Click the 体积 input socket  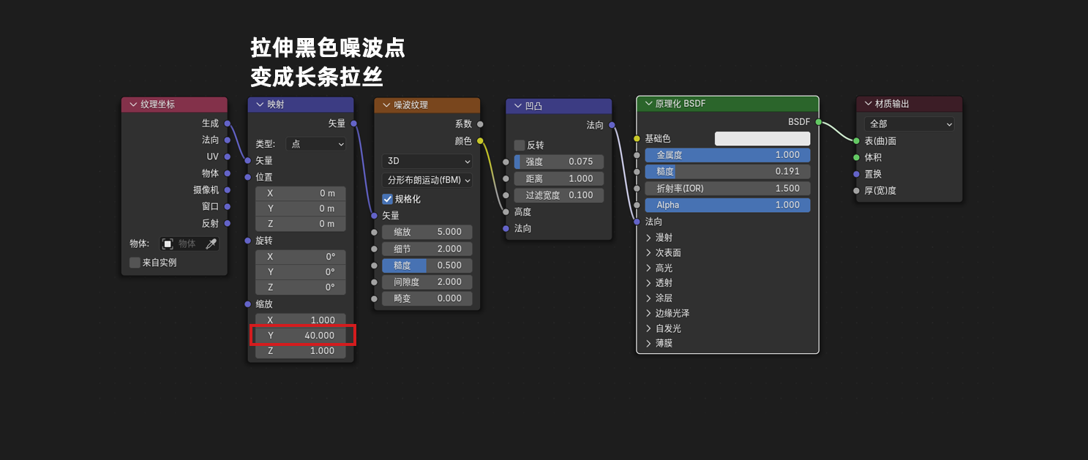[856, 157]
